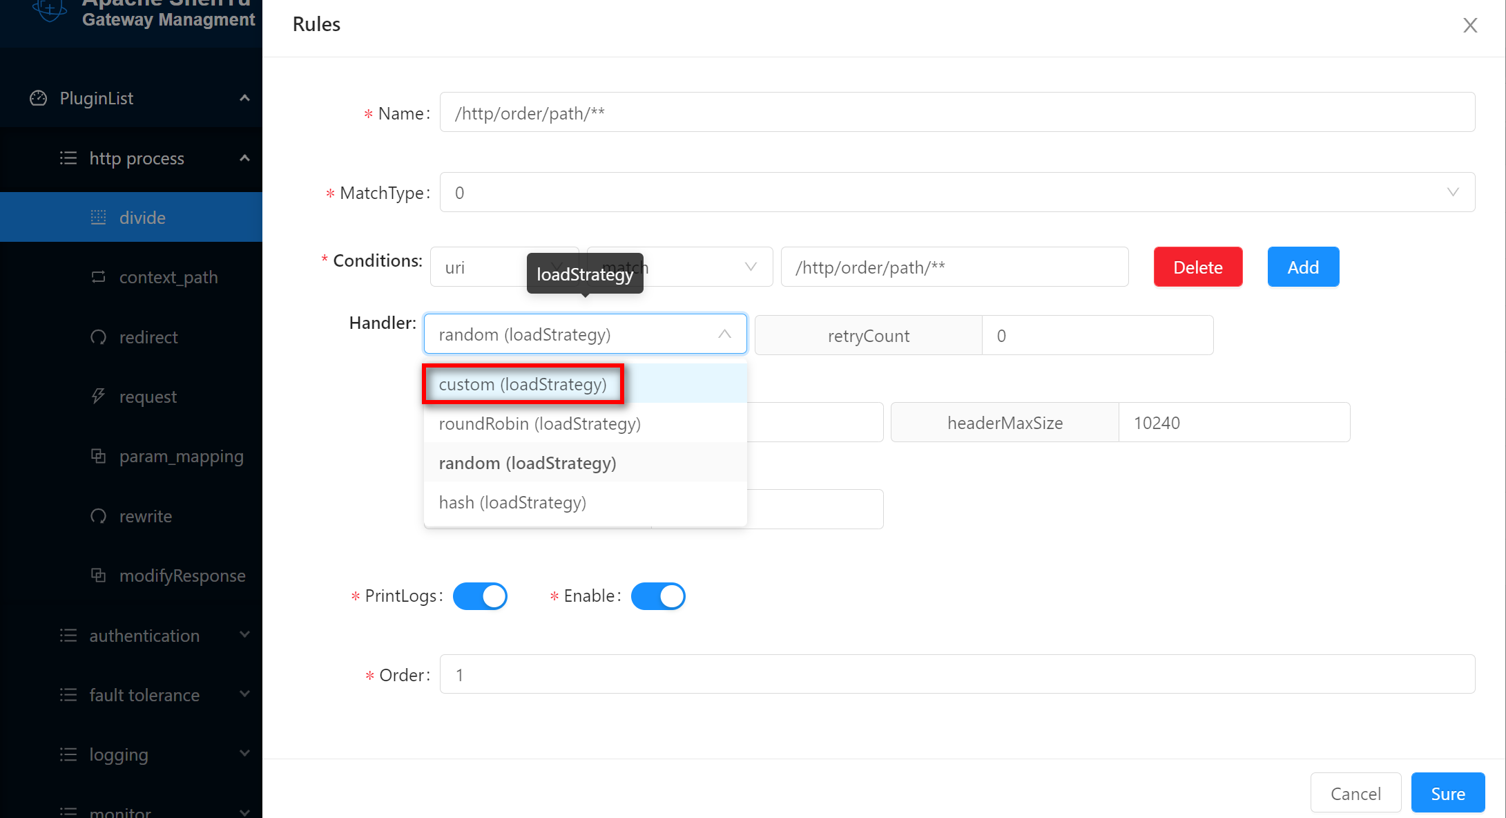
Task: Click the modifyResponse plugin icon
Action: pos(99,576)
